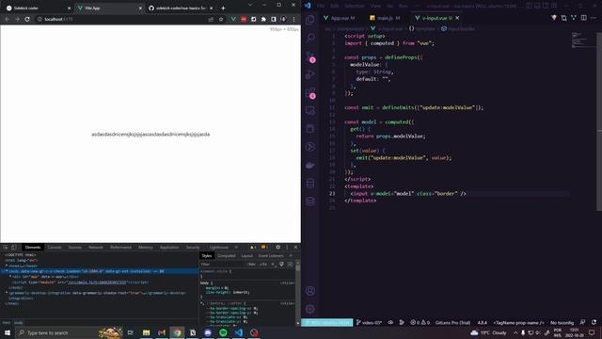Open Source Control view in activity bar
The width and height of the screenshot is (602, 339).
pyautogui.click(x=310, y=56)
